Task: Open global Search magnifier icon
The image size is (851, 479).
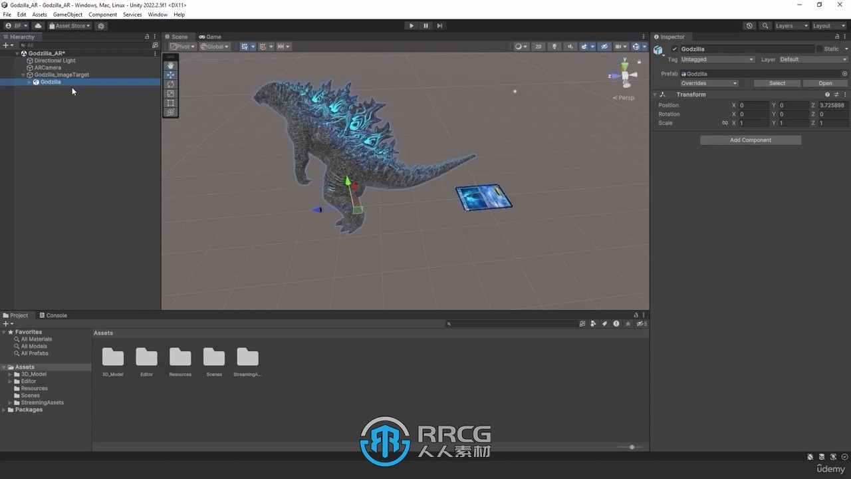Action: pyautogui.click(x=765, y=26)
